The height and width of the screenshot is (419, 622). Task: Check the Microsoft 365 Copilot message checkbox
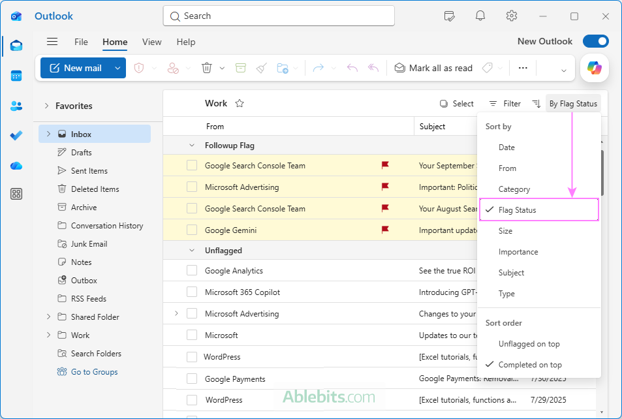192,292
